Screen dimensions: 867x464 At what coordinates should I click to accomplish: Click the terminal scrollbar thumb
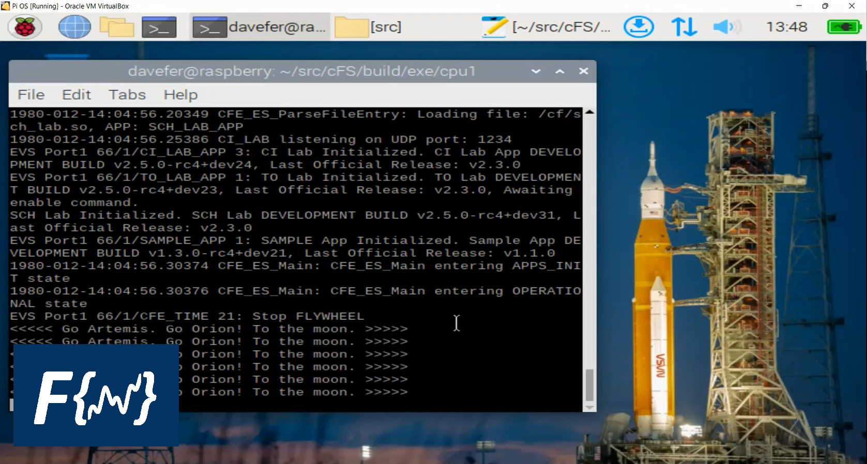click(x=589, y=385)
